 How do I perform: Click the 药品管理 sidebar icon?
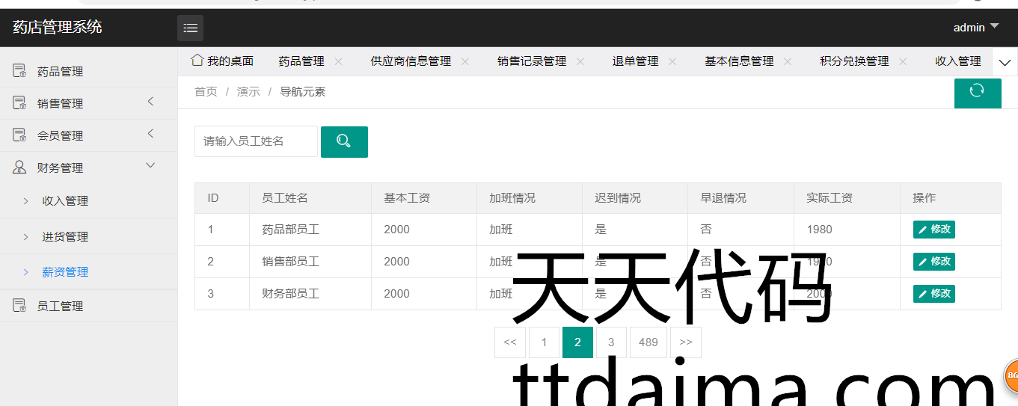click(19, 71)
